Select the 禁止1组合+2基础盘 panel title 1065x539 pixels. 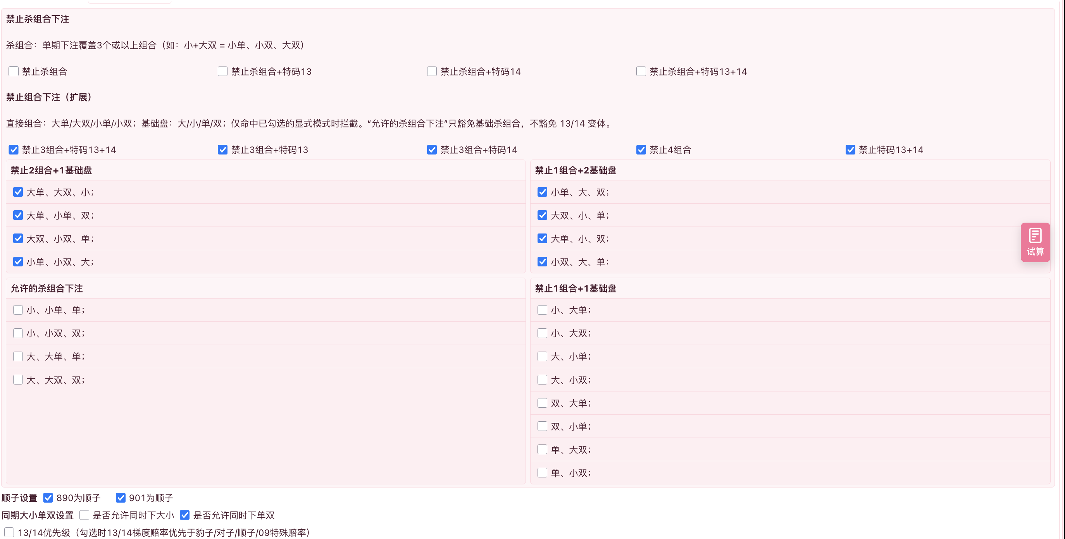[576, 170]
